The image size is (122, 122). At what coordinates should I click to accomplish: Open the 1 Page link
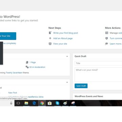(33, 62)
